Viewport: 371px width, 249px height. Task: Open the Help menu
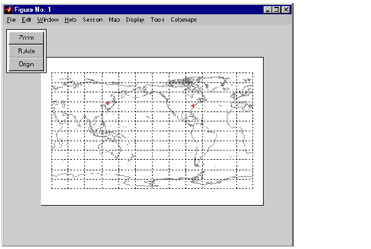pyautogui.click(x=71, y=20)
